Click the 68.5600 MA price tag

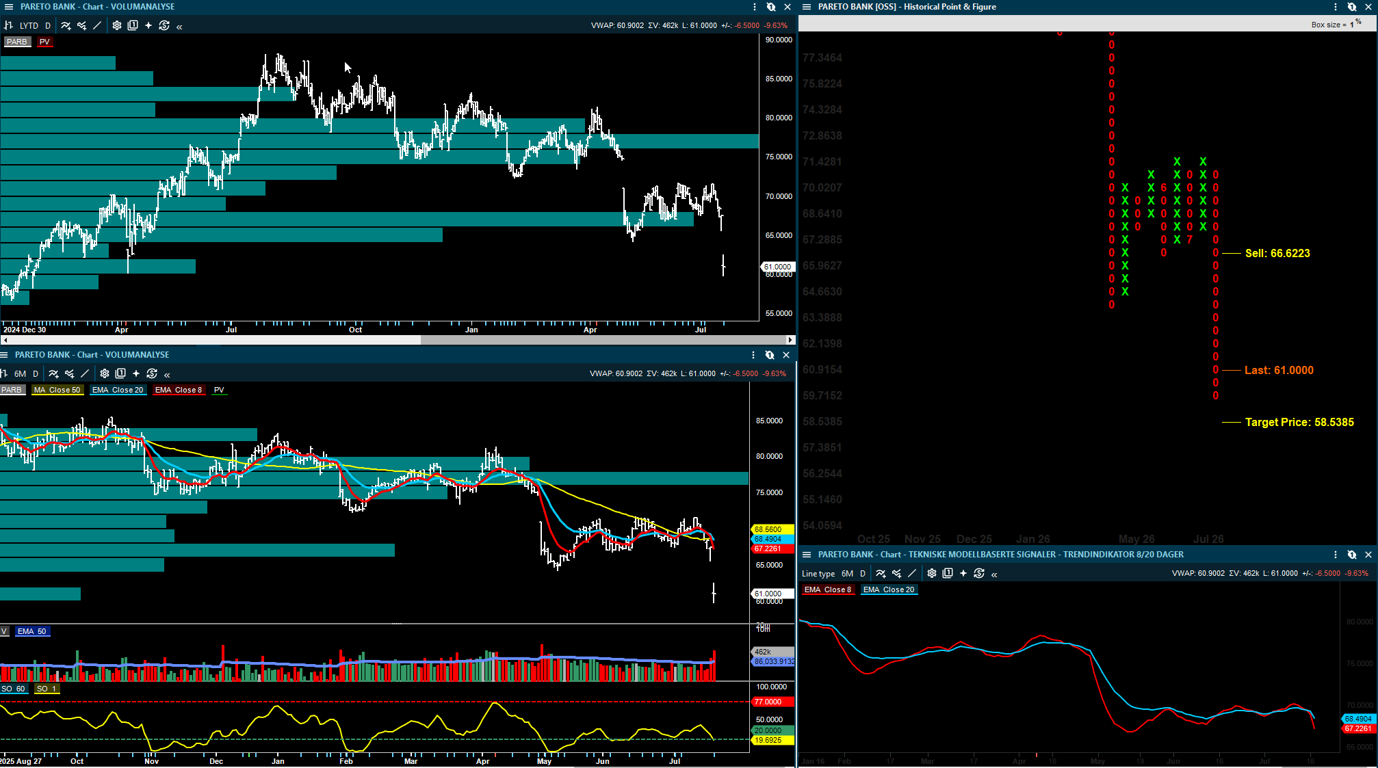click(x=773, y=529)
